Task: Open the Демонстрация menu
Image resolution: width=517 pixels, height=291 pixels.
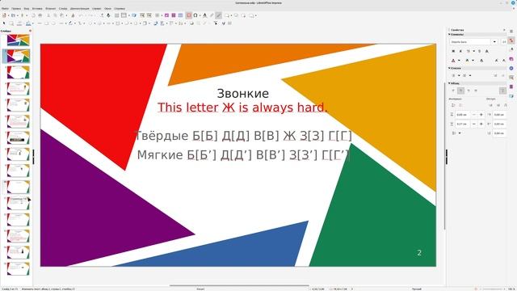Action: tap(79, 8)
